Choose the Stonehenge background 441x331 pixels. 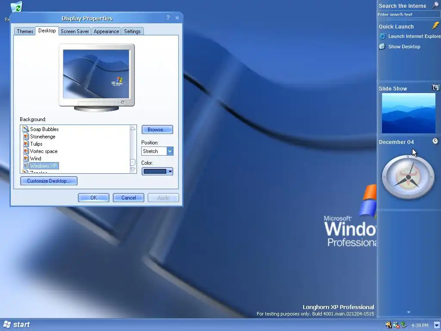click(x=43, y=137)
